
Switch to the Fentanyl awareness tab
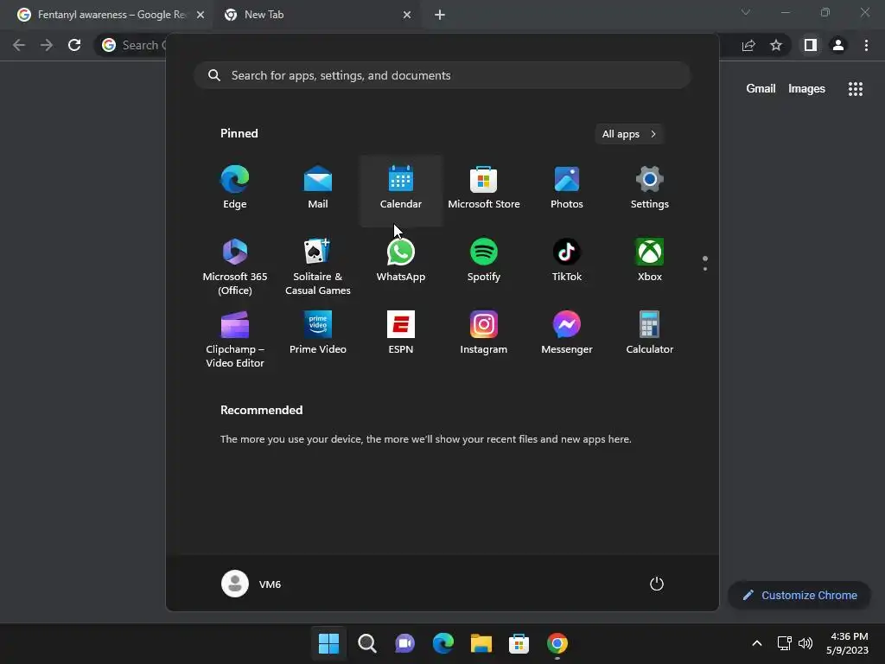click(x=111, y=15)
